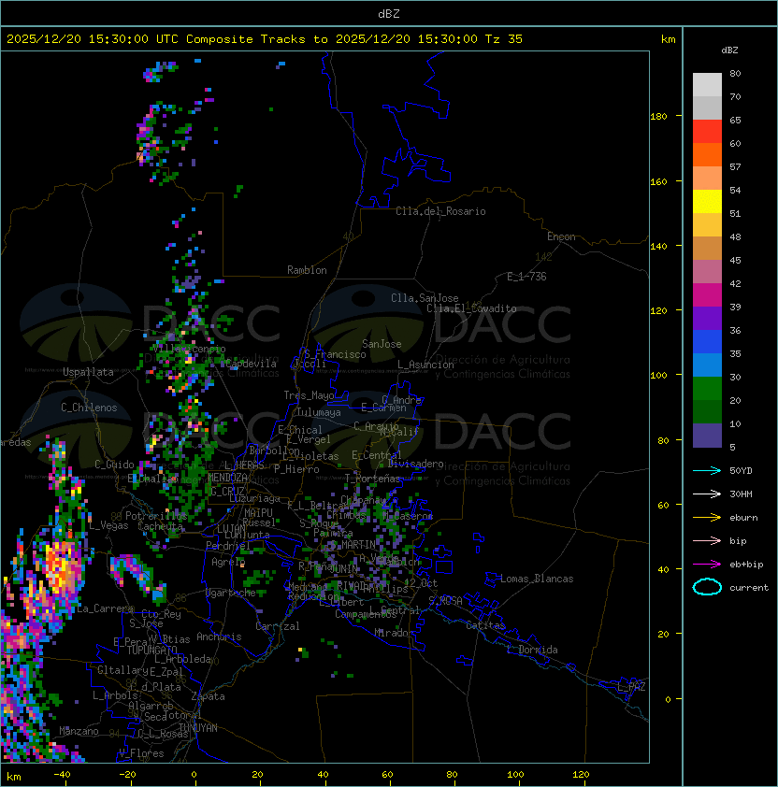This screenshot has height=787, width=778.
Task: Select the magenta 39 dBZ color swatch
Action: pyautogui.click(x=707, y=295)
